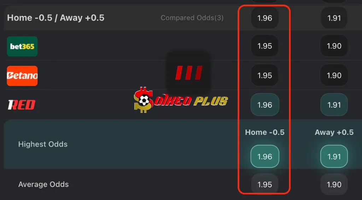Expand Compared Odds(3) list
Screen dimensions: 362x200
(192, 18)
